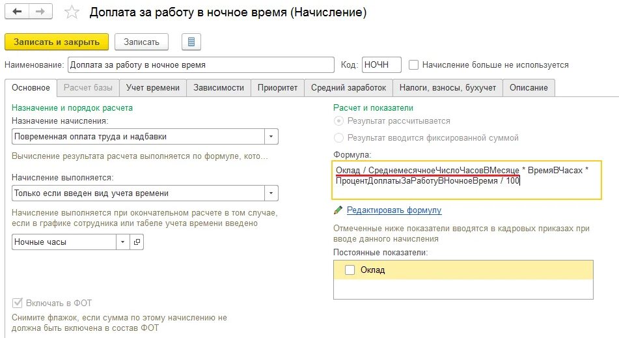Add to favorites with the star icon
The height and width of the screenshot is (338, 619).
point(72,12)
